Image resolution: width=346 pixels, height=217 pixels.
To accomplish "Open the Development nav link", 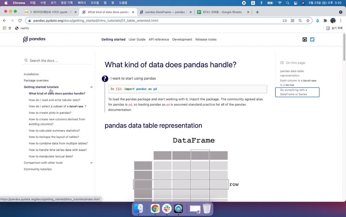I will click(x=182, y=40).
